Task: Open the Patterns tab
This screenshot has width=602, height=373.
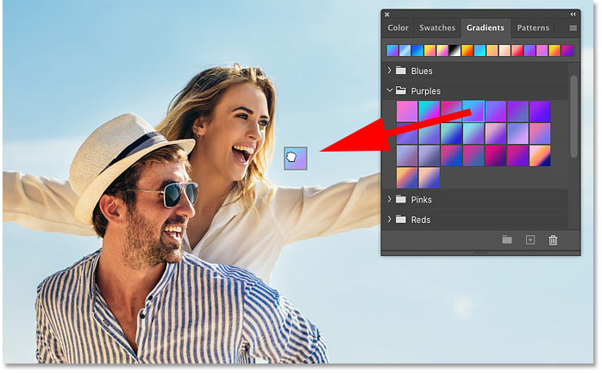Action: [x=533, y=28]
